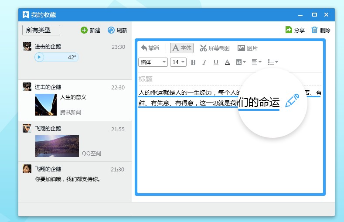The image size is (344, 222).
Task: Click the 撤消 undo button
Action: [150, 48]
